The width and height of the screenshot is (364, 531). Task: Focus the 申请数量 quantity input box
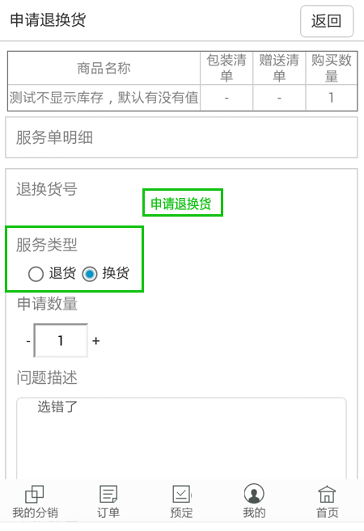pos(61,340)
